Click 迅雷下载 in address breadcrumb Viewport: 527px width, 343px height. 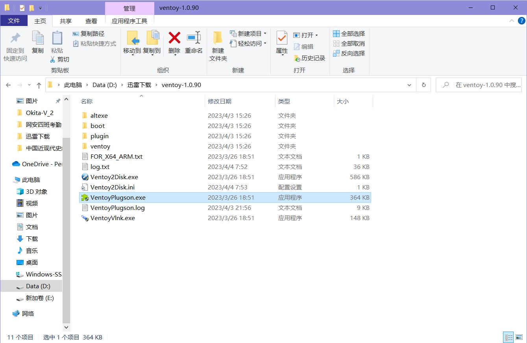[x=139, y=85]
